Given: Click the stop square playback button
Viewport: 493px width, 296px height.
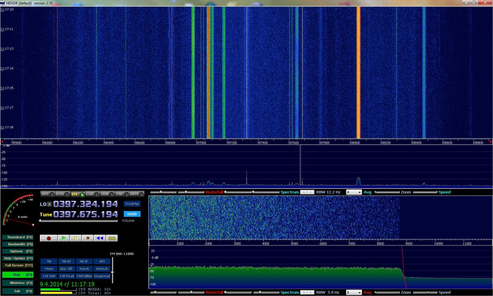Looking at the screenshot, I should 87,238.
